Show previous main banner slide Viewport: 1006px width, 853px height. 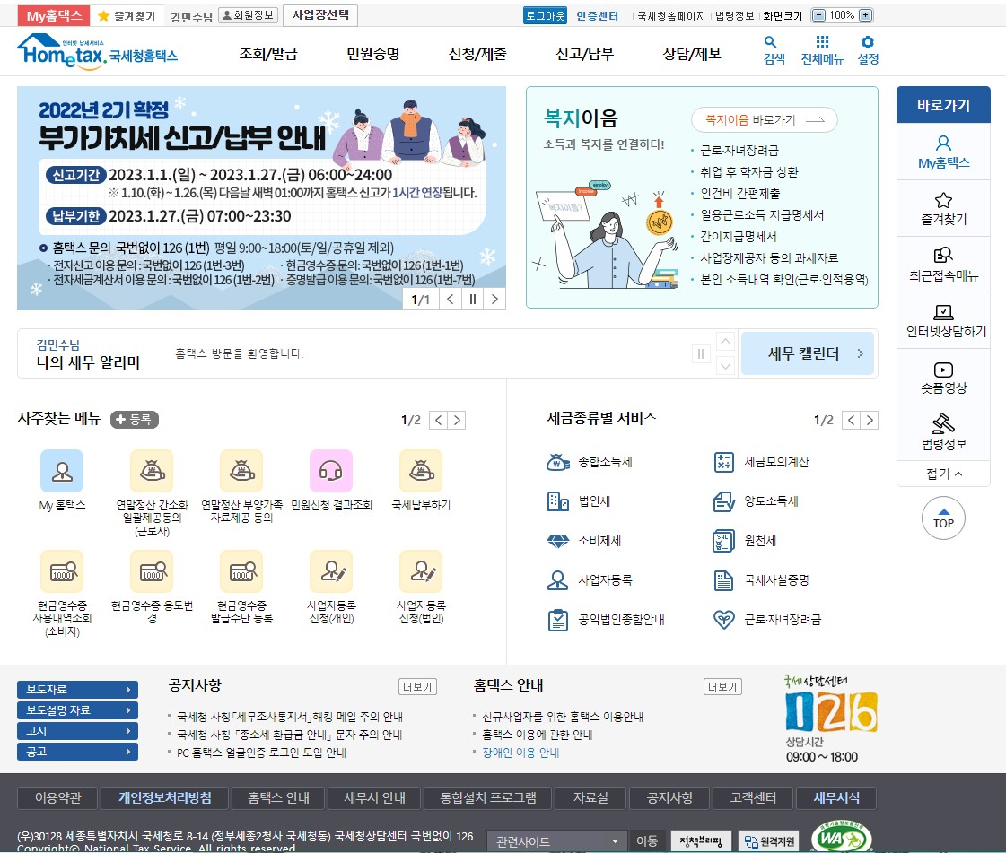pyautogui.click(x=451, y=299)
